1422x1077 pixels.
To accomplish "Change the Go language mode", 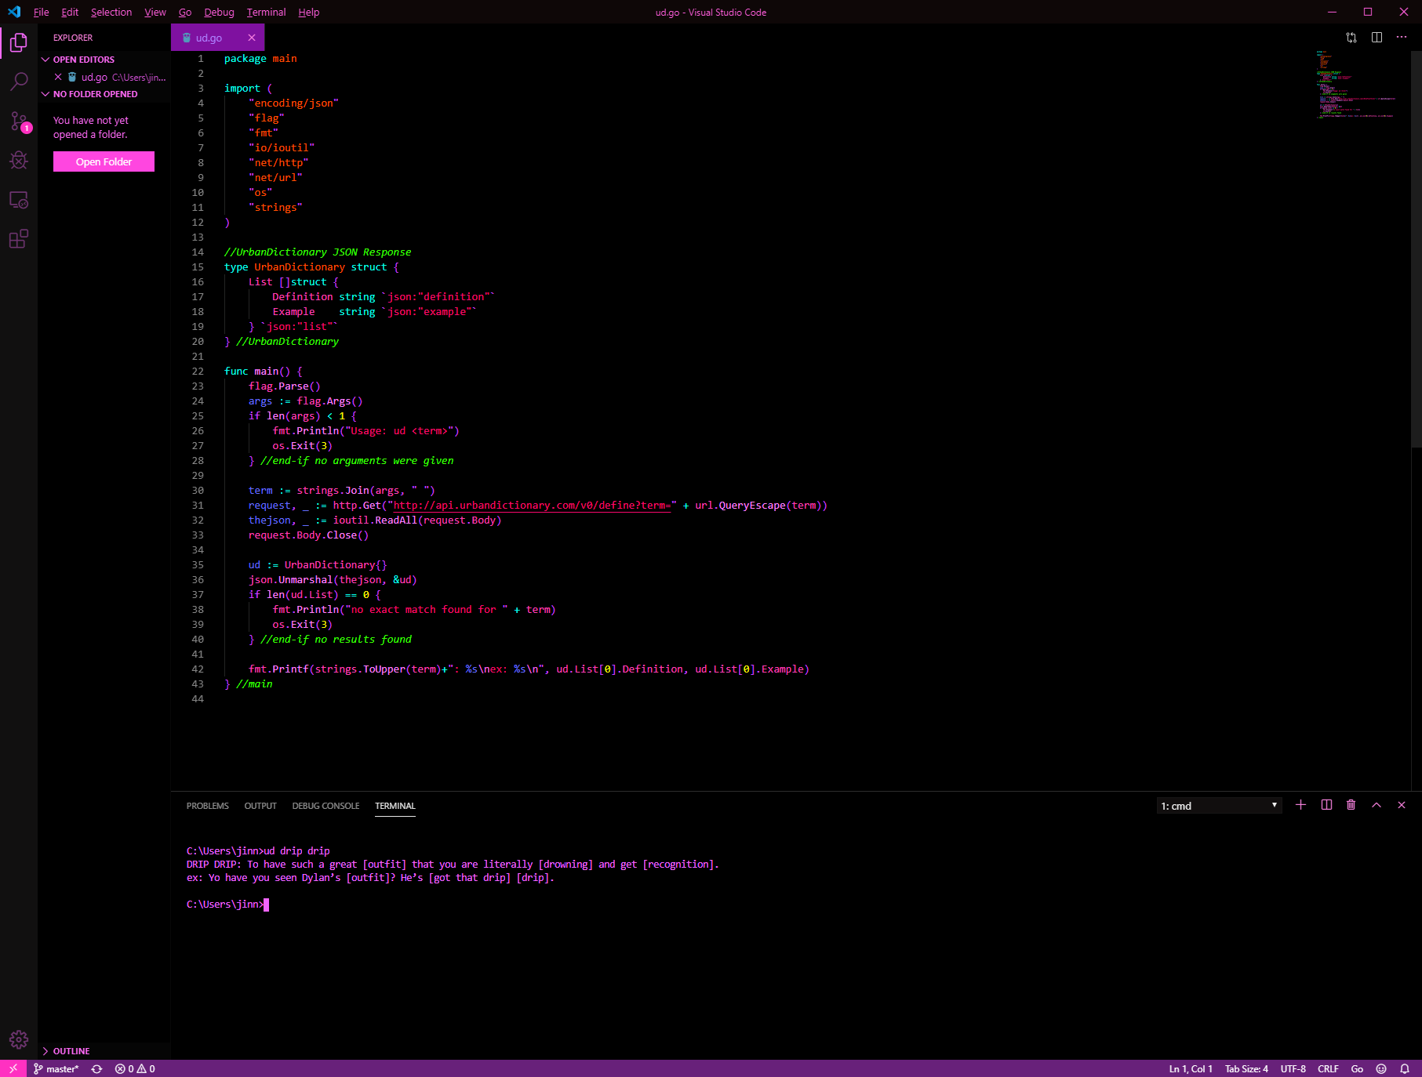I will click(x=1357, y=1068).
